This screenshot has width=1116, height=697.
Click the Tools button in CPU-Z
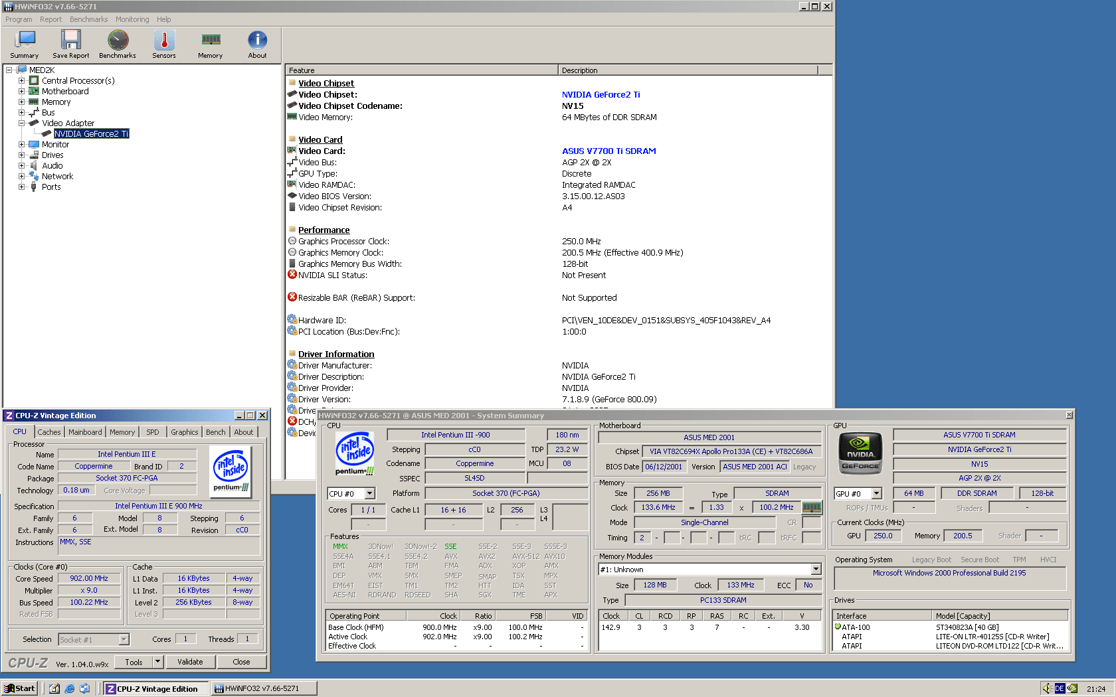pyautogui.click(x=134, y=662)
